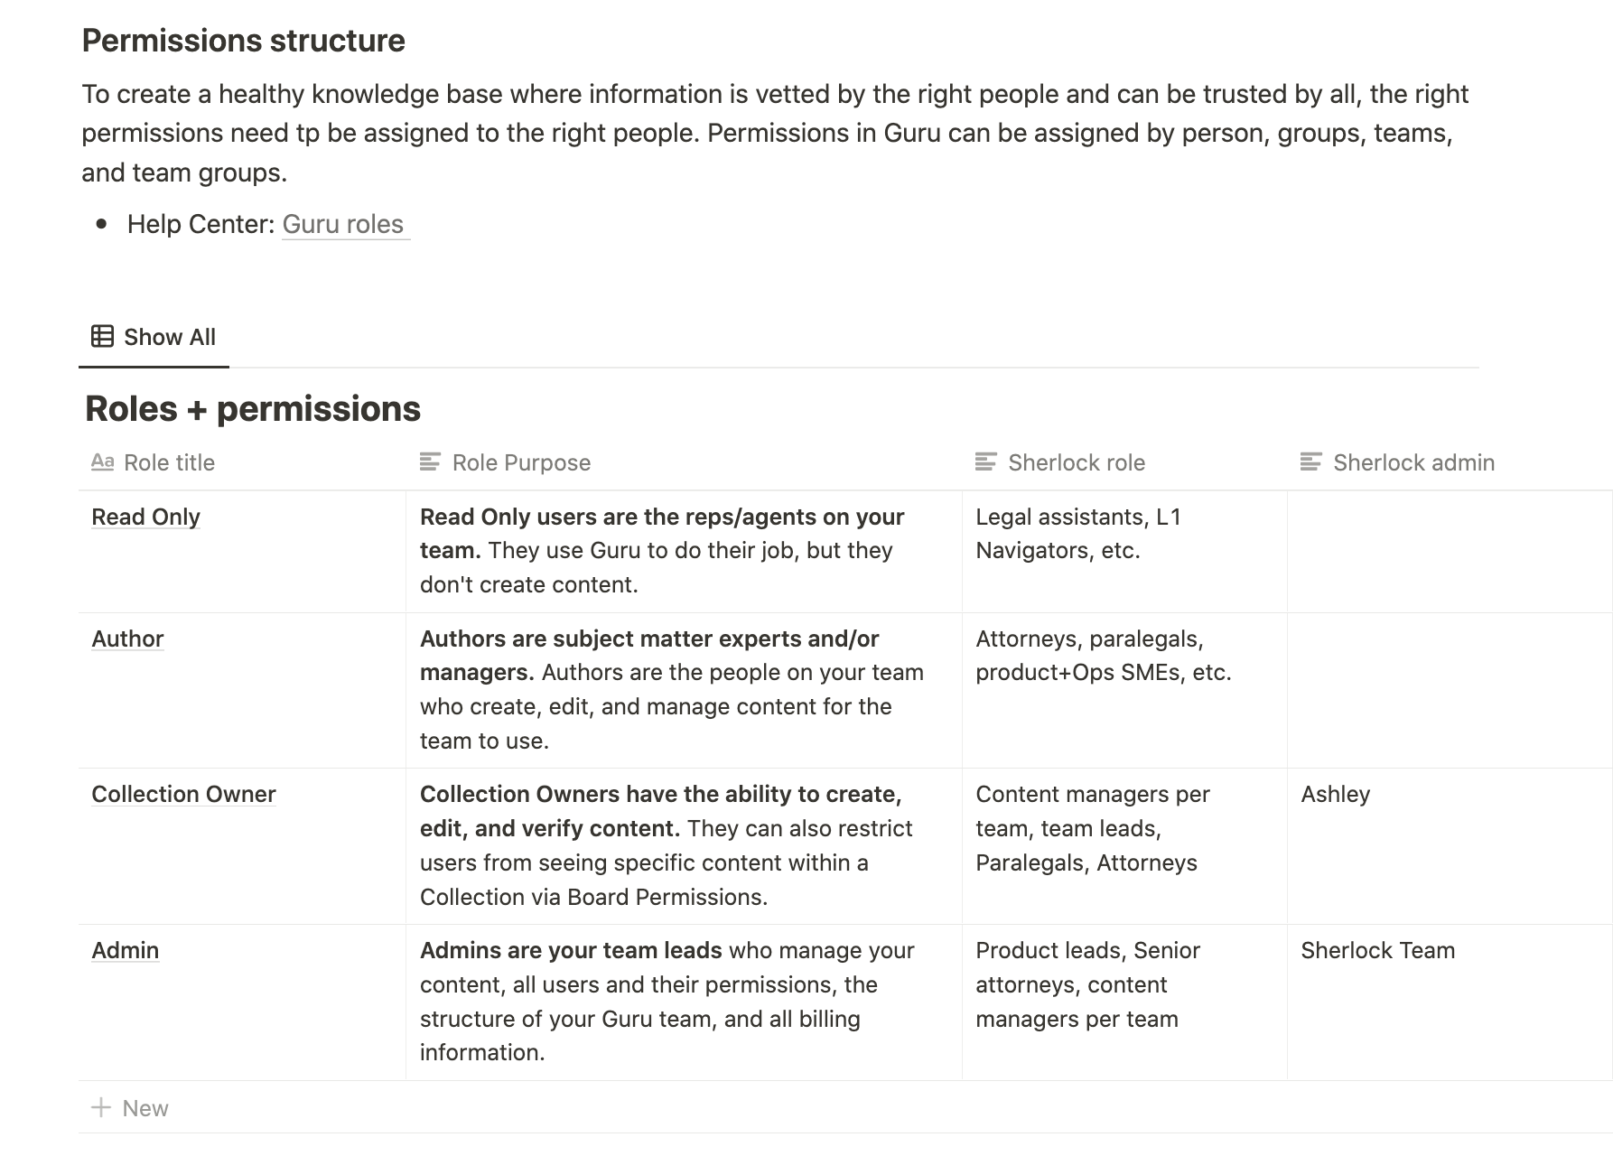This screenshot has height=1156, width=1613.
Task: Click the Aa icon of Role title column
Action: click(x=102, y=462)
